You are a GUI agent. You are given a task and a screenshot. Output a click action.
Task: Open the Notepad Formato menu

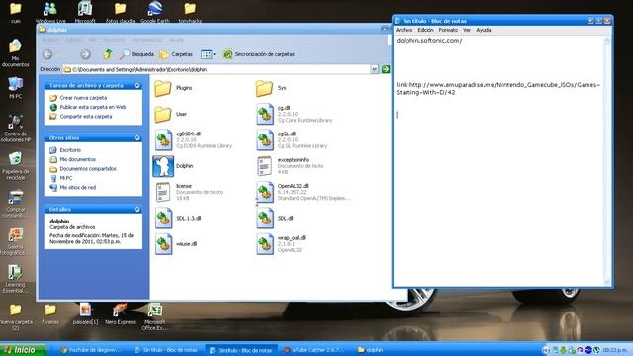[x=448, y=30]
